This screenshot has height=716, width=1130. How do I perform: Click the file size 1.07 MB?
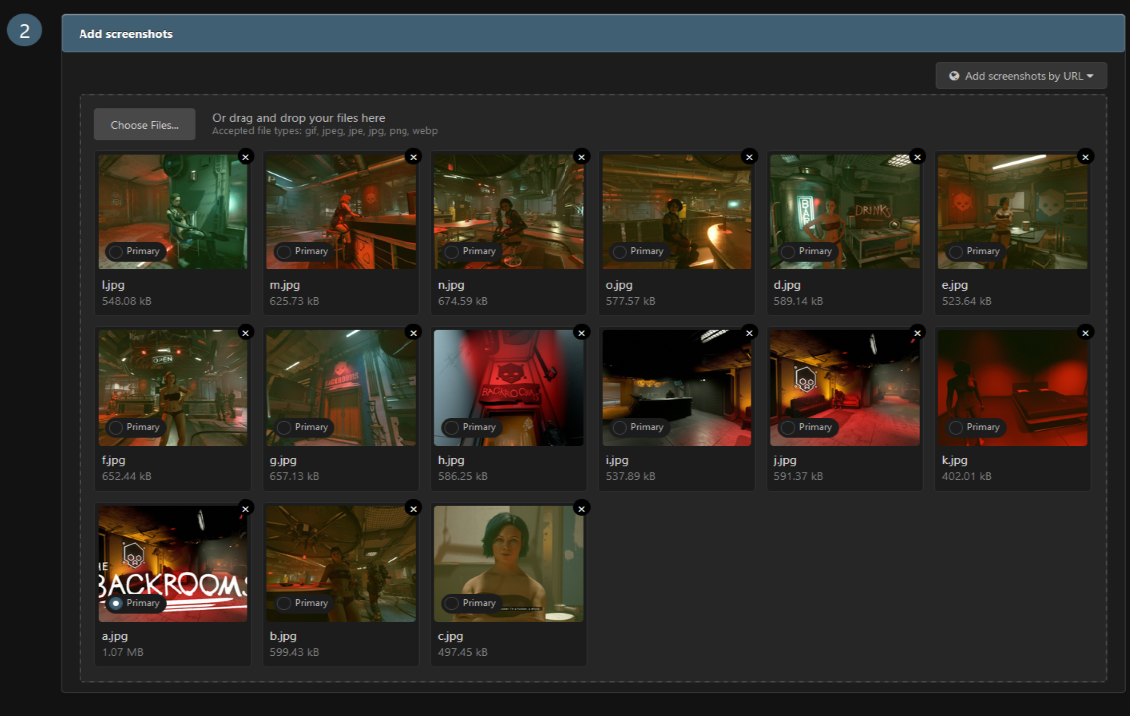(x=122, y=652)
